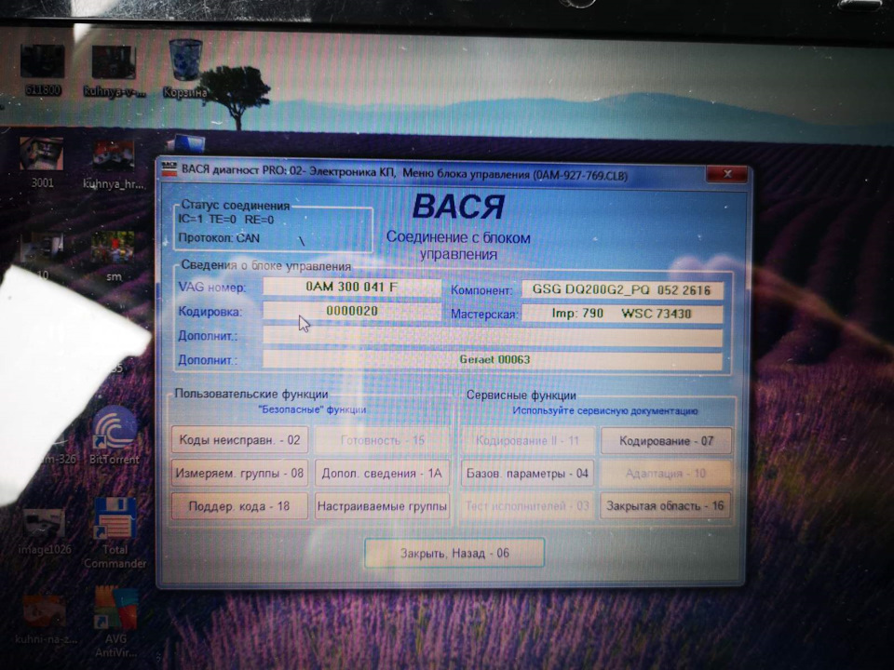Click the VAG номер field 0AM 300 041 F
The height and width of the screenshot is (670, 894).
pos(352,288)
